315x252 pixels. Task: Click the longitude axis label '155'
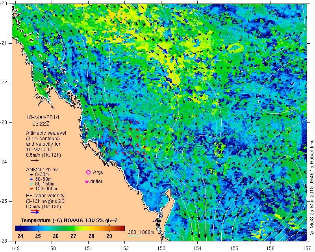[x=234, y=248]
